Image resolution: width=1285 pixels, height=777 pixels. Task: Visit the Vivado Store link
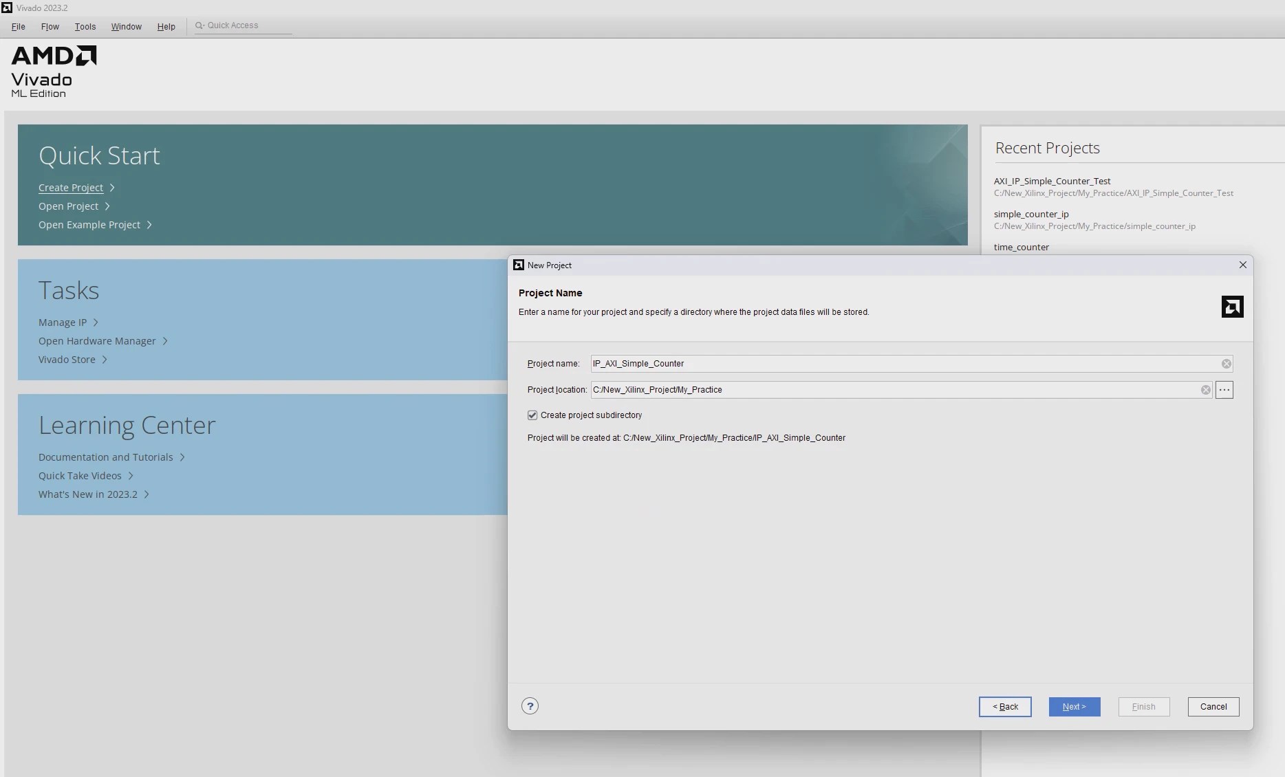click(x=67, y=360)
